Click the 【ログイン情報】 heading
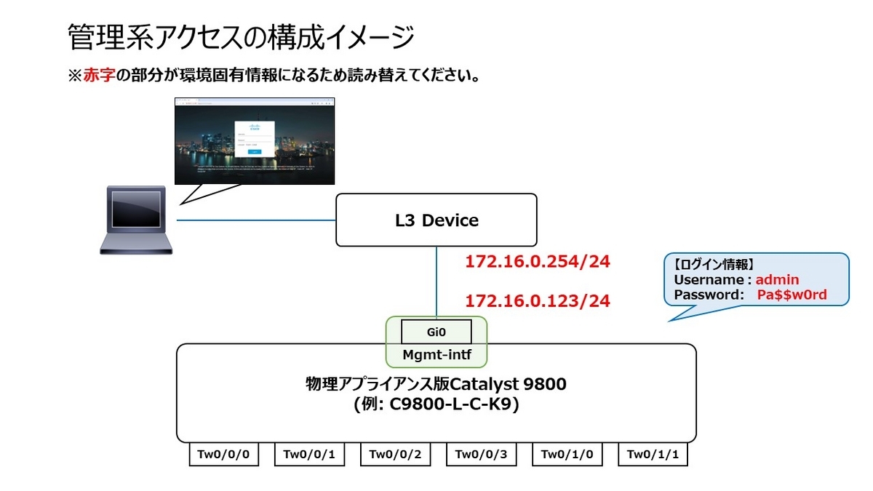873x491 pixels. point(714,264)
